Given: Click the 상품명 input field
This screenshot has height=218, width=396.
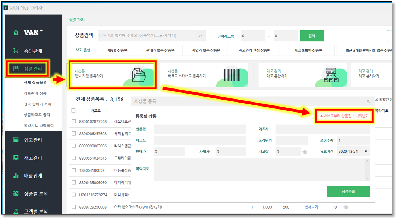Looking at the screenshot, I should click(x=200, y=129).
